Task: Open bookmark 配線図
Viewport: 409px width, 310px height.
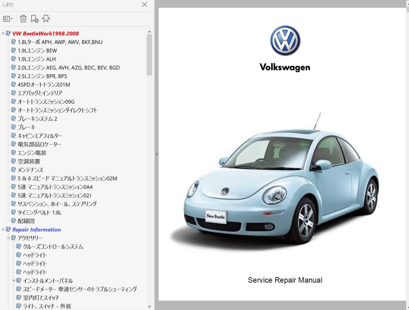Action: click(x=26, y=221)
